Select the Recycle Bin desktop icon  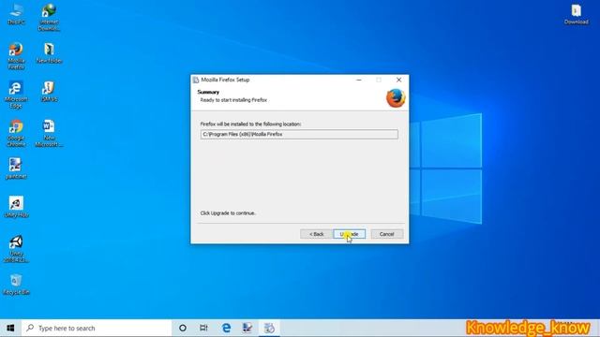tap(16, 285)
